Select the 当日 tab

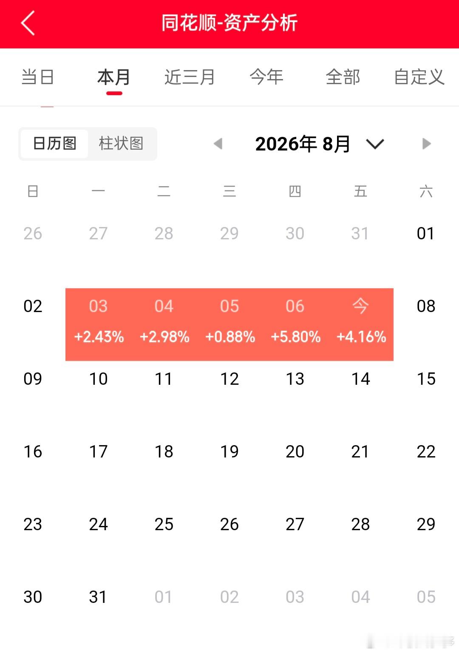38,77
